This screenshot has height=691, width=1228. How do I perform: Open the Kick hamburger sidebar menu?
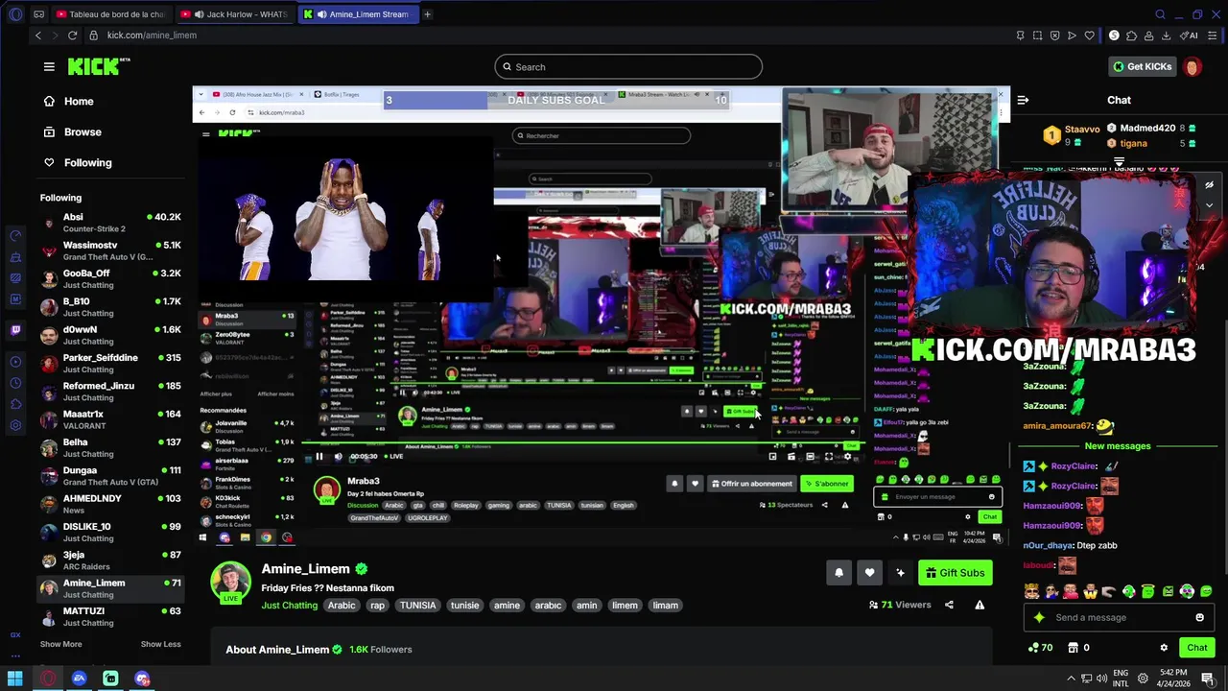coord(49,66)
